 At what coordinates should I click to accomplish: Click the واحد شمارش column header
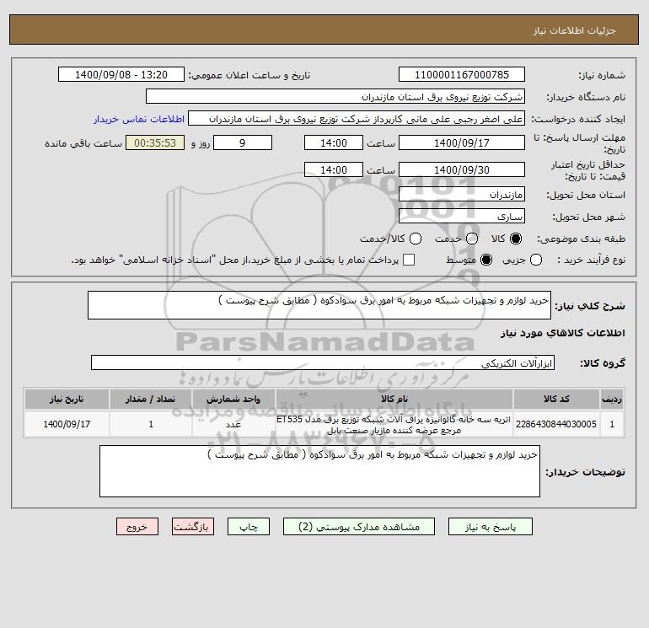(x=233, y=399)
